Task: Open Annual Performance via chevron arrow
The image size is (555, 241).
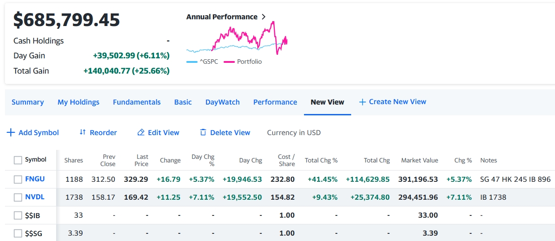Action: (264, 17)
